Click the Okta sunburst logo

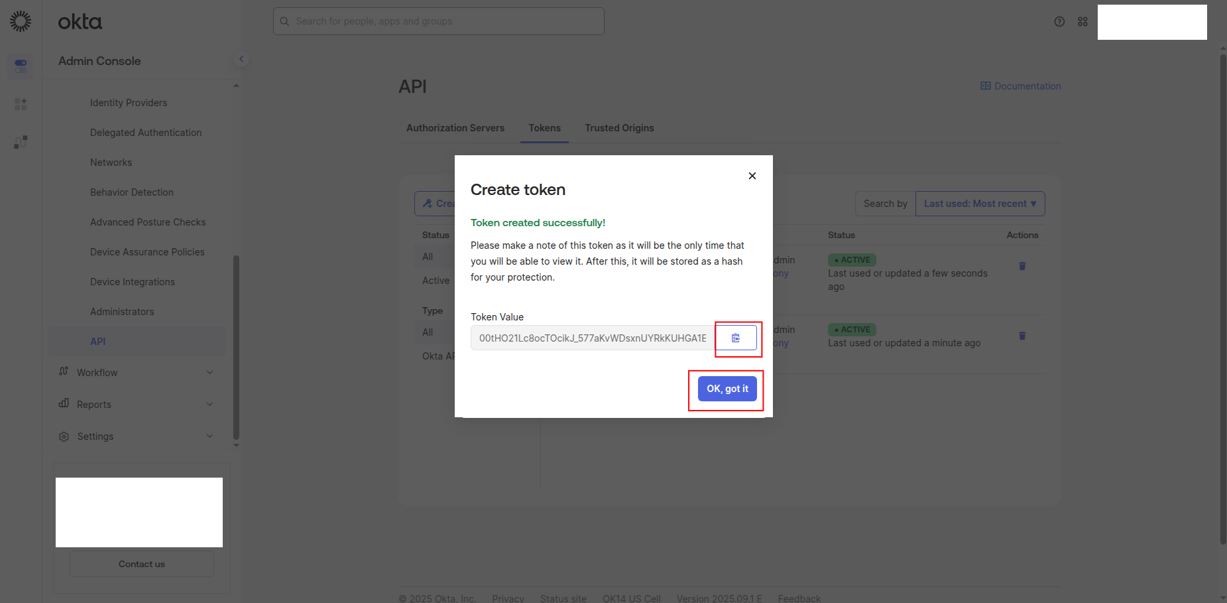tap(21, 21)
